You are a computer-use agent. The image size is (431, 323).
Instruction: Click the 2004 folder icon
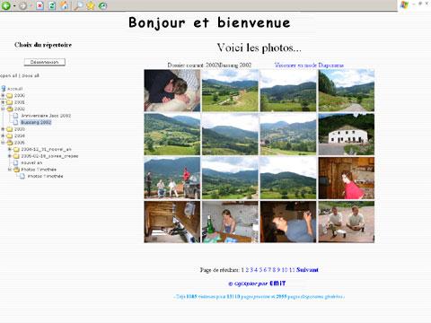[10, 135]
